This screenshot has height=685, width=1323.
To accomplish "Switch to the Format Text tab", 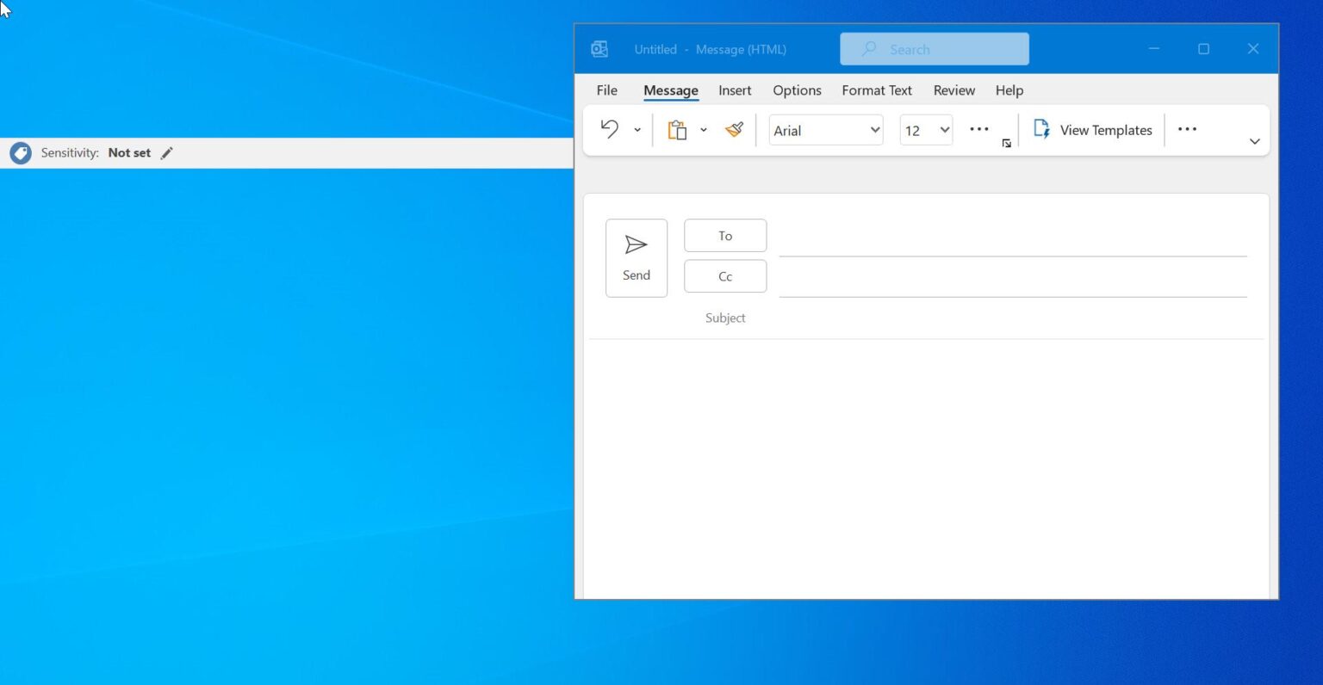I will pos(876,89).
